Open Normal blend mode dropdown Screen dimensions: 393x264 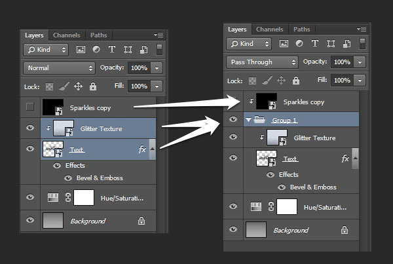point(59,68)
